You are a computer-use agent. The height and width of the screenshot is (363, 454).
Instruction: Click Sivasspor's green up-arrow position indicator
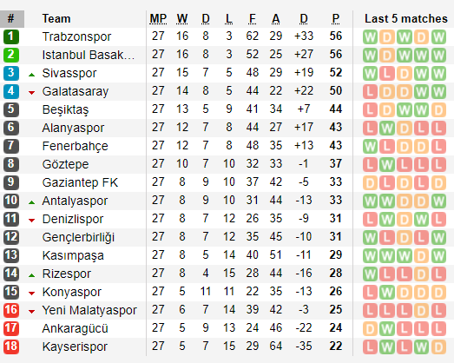pyautogui.click(x=32, y=75)
